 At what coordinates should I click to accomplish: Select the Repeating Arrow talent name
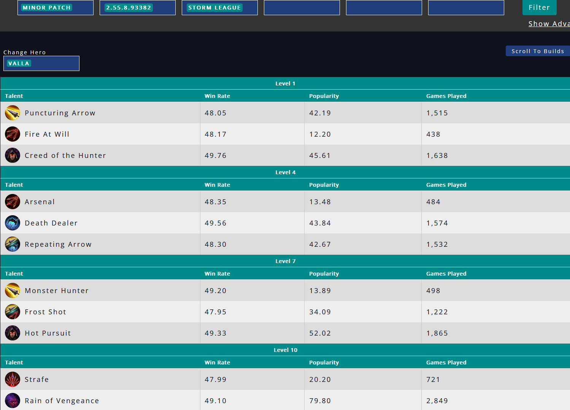pos(58,244)
